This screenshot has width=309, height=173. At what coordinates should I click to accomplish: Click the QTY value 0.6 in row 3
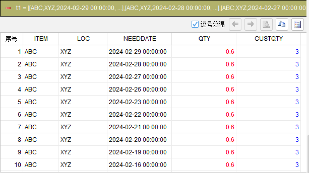[230, 77]
